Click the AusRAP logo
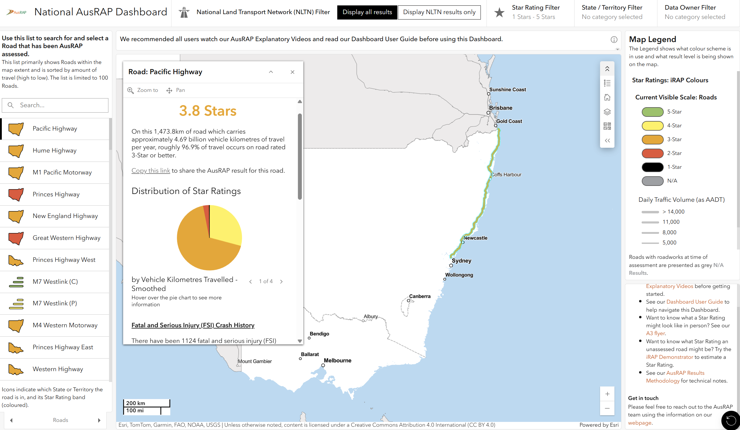Viewport: 740px width, 430px height. click(x=17, y=12)
